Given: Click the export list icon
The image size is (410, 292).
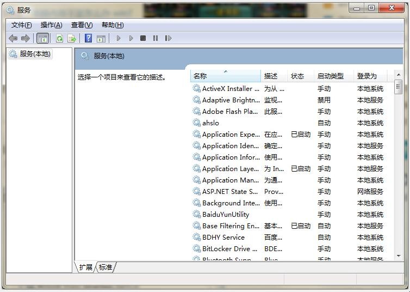Looking at the screenshot, I should [71, 38].
